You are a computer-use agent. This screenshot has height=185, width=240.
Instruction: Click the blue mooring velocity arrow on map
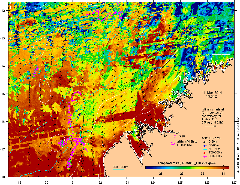click(77, 110)
